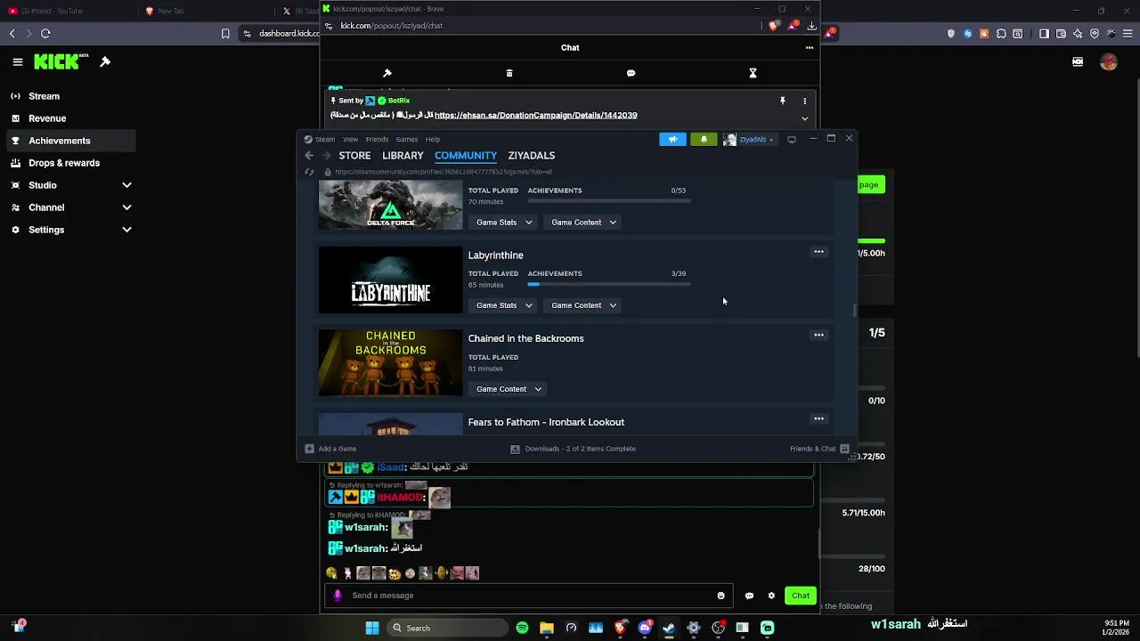The height and width of the screenshot is (641, 1140).
Task: Open Steam announcements megaphone button
Action: [x=672, y=139]
